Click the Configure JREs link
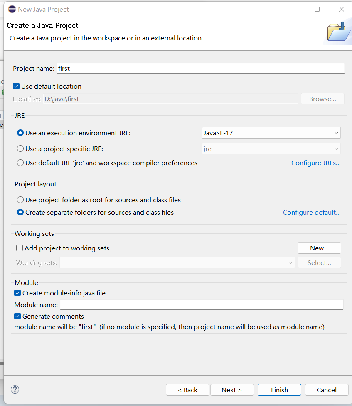352x406 pixels. (x=316, y=163)
